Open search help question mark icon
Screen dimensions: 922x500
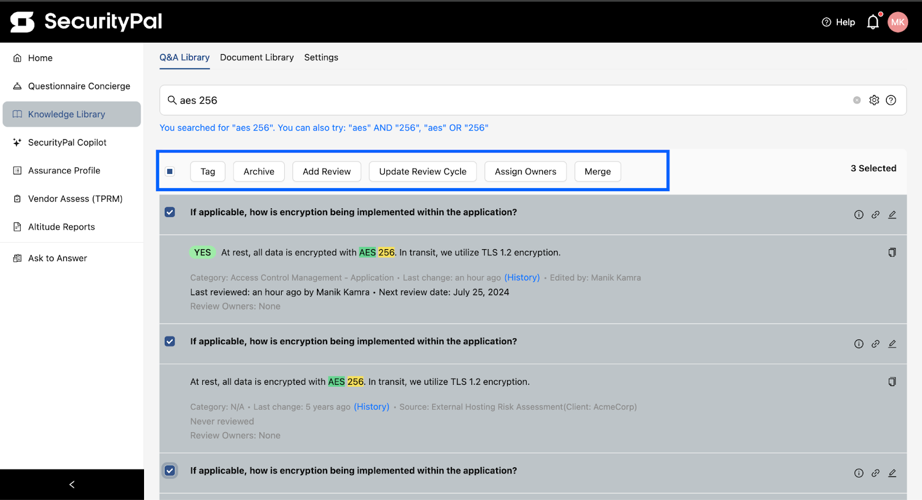pyautogui.click(x=891, y=100)
